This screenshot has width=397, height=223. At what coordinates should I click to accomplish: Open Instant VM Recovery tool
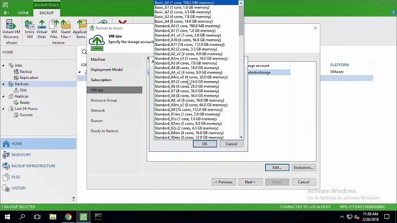[x=11, y=29]
